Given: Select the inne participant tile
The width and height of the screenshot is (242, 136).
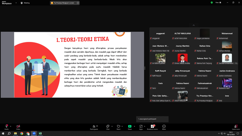Looking at the screenshot, I should 227,96.
